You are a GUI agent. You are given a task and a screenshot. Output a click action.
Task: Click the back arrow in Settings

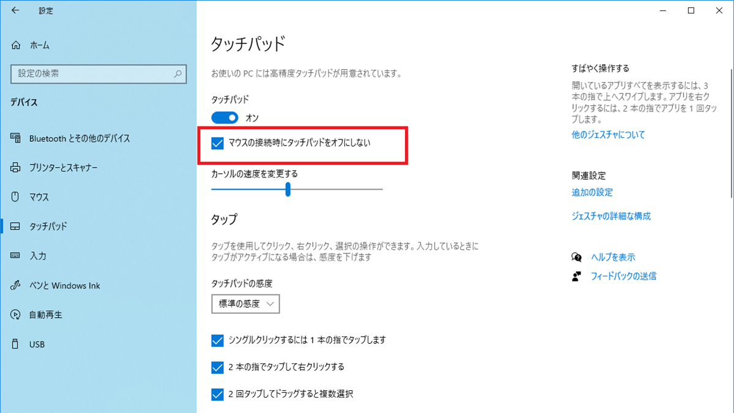pyautogui.click(x=15, y=10)
